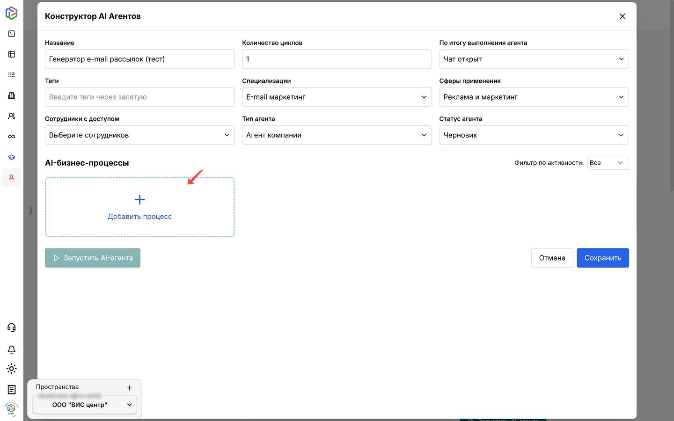Open the list icon in the sidebar

pos(12,75)
